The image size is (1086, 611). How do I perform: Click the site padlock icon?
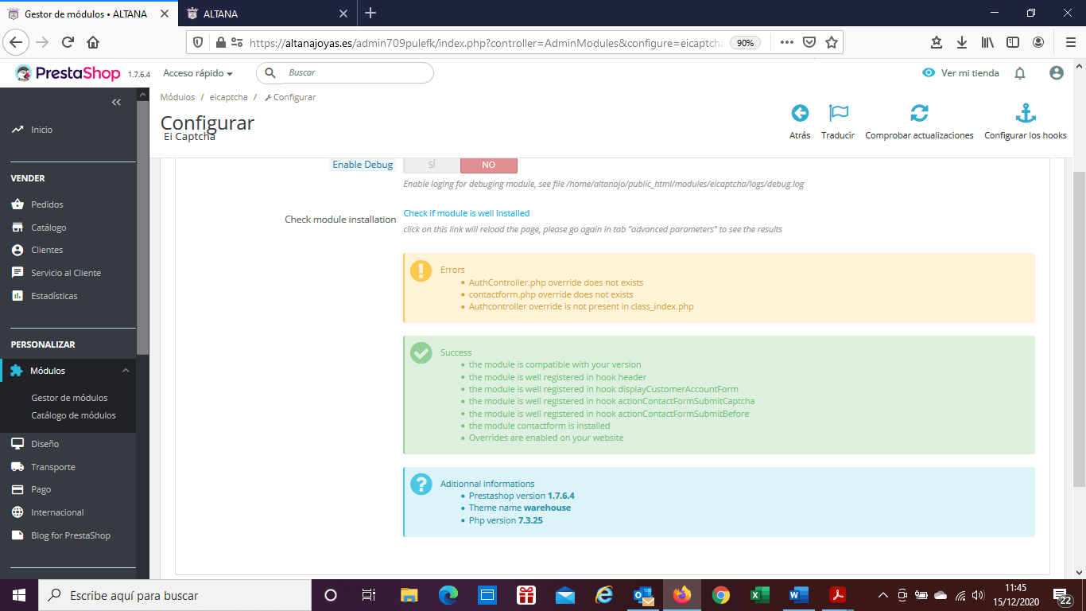[x=220, y=42]
